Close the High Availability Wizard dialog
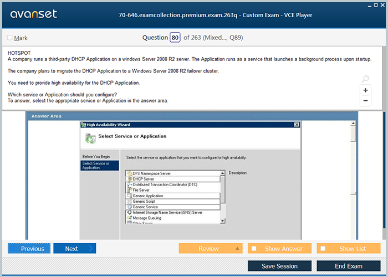388x277 pixels. 297,125
